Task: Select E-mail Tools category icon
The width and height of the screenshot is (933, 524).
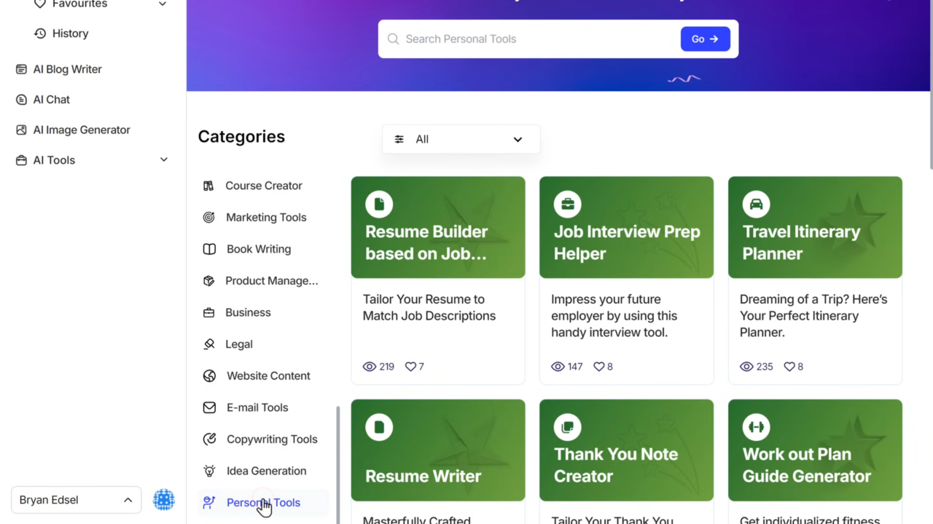Action: coord(209,408)
